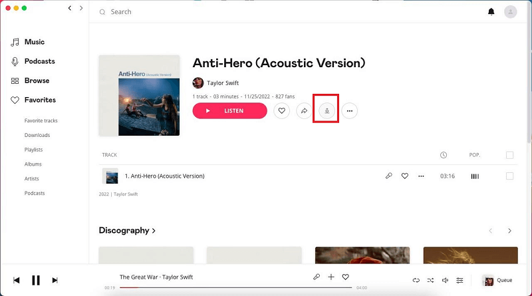Go to Browse section
This screenshot has height=296, width=532.
pos(37,80)
